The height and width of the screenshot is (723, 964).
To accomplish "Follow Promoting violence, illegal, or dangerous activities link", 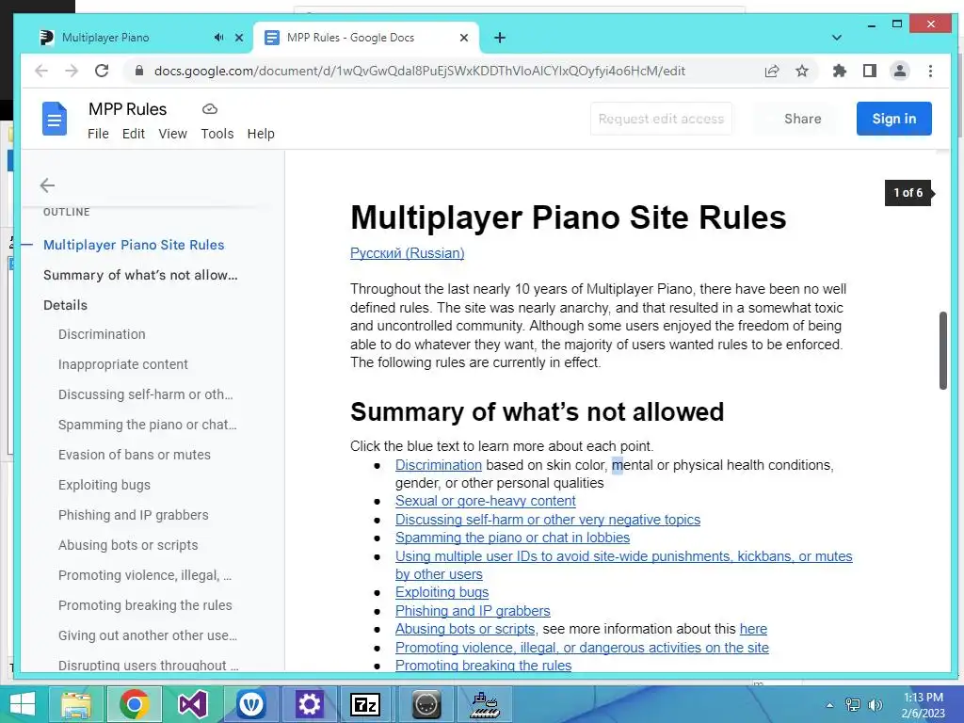I will 582,648.
